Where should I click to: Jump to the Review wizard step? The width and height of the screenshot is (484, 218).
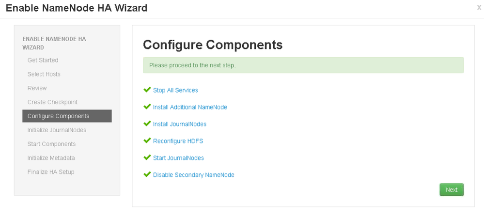(x=37, y=88)
